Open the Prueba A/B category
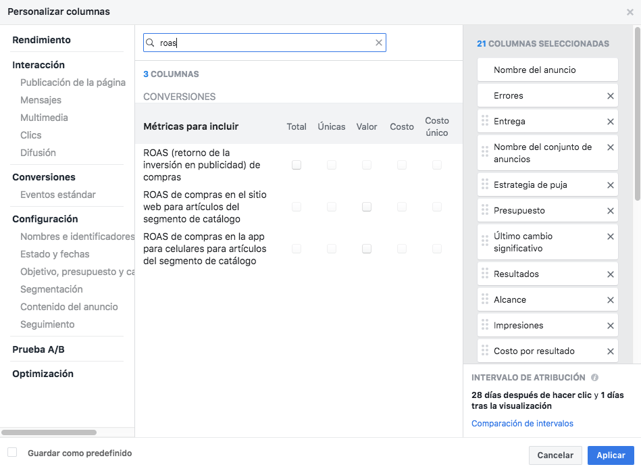The width and height of the screenshot is (641, 471). (x=39, y=349)
